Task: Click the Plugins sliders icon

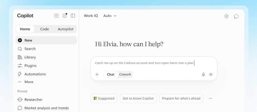Action: pyautogui.click(x=20, y=66)
